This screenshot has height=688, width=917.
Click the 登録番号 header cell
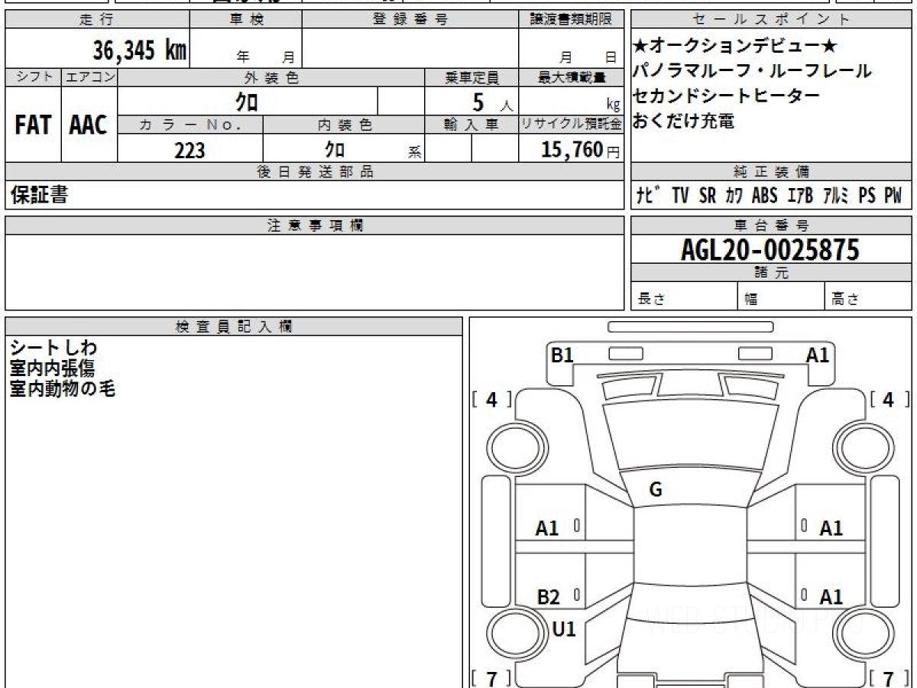pyautogui.click(x=410, y=20)
